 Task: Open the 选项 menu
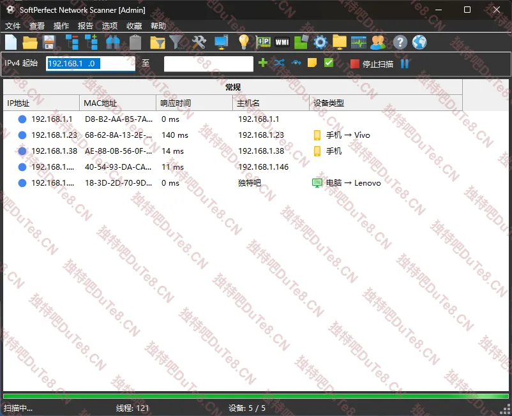pyautogui.click(x=110, y=26)
